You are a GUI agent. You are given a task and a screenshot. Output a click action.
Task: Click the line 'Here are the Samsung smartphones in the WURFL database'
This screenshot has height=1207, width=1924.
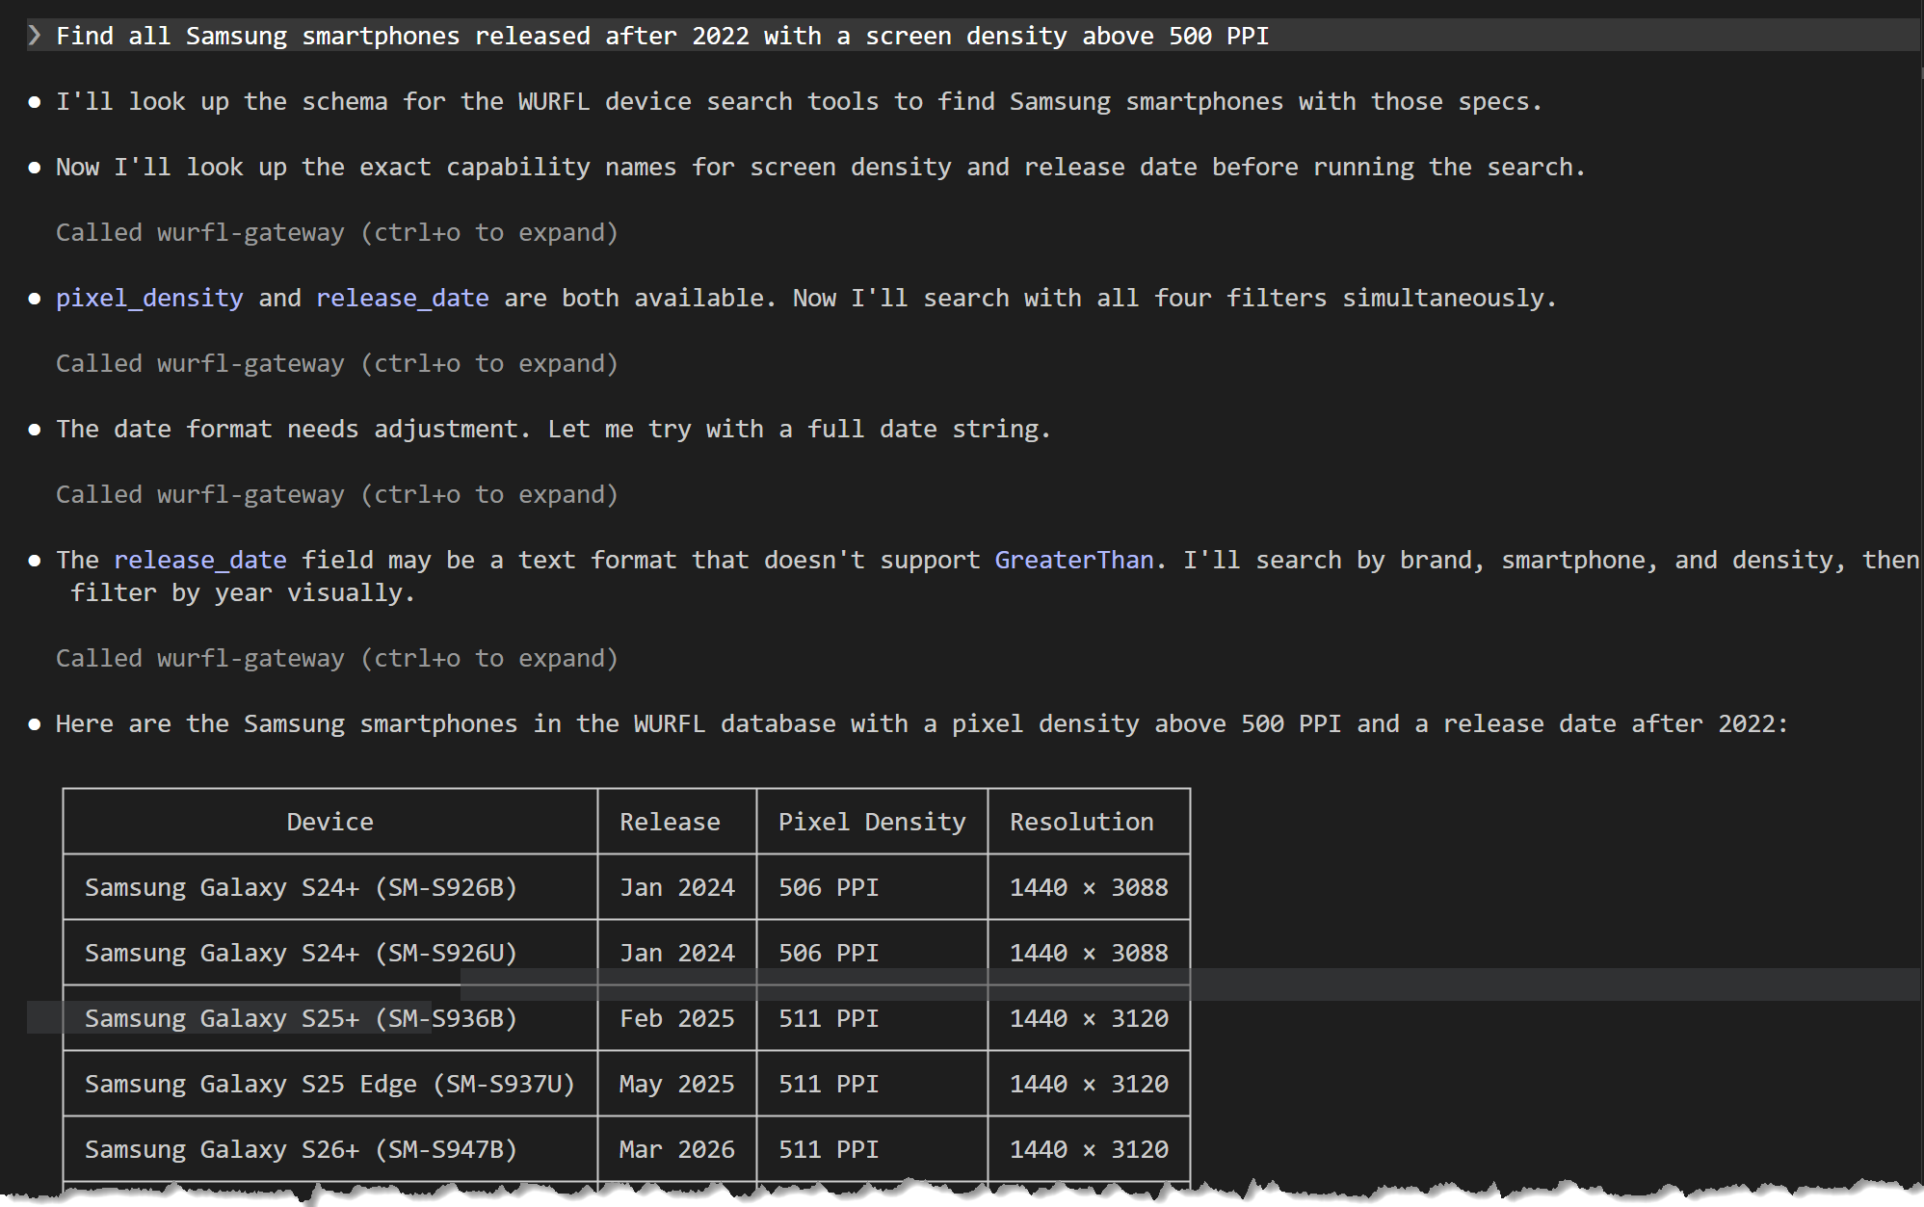(x=922, y=724)
